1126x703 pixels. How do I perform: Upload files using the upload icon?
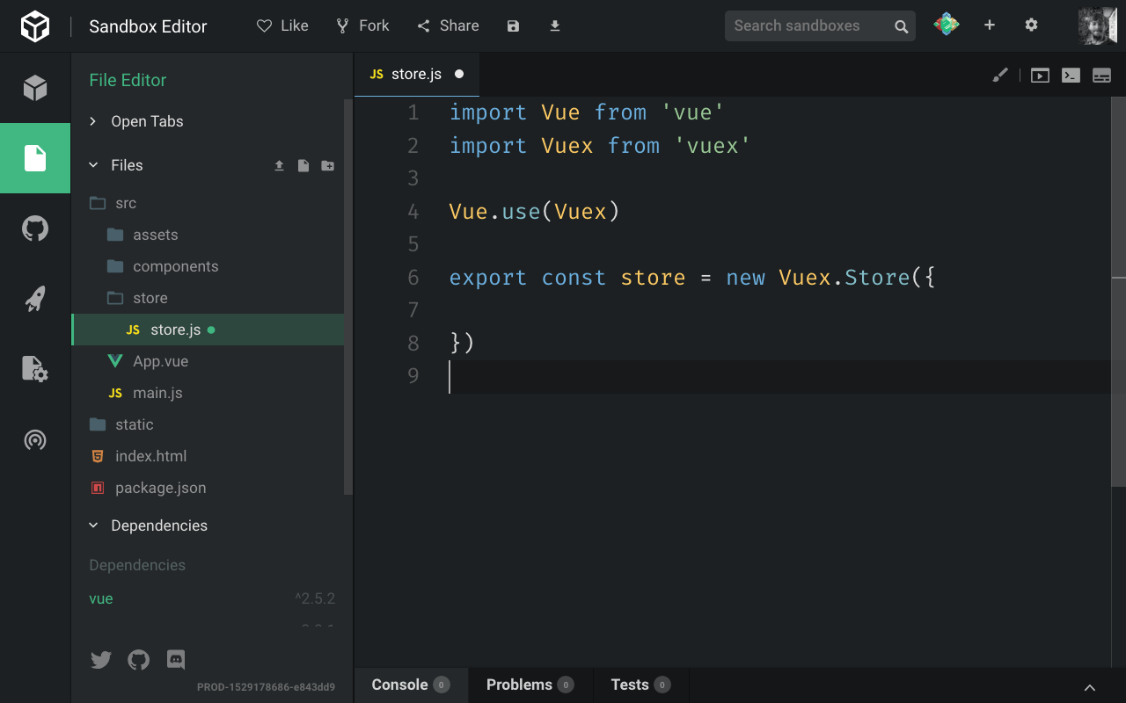pyautogui.click(x=279, y=165)
